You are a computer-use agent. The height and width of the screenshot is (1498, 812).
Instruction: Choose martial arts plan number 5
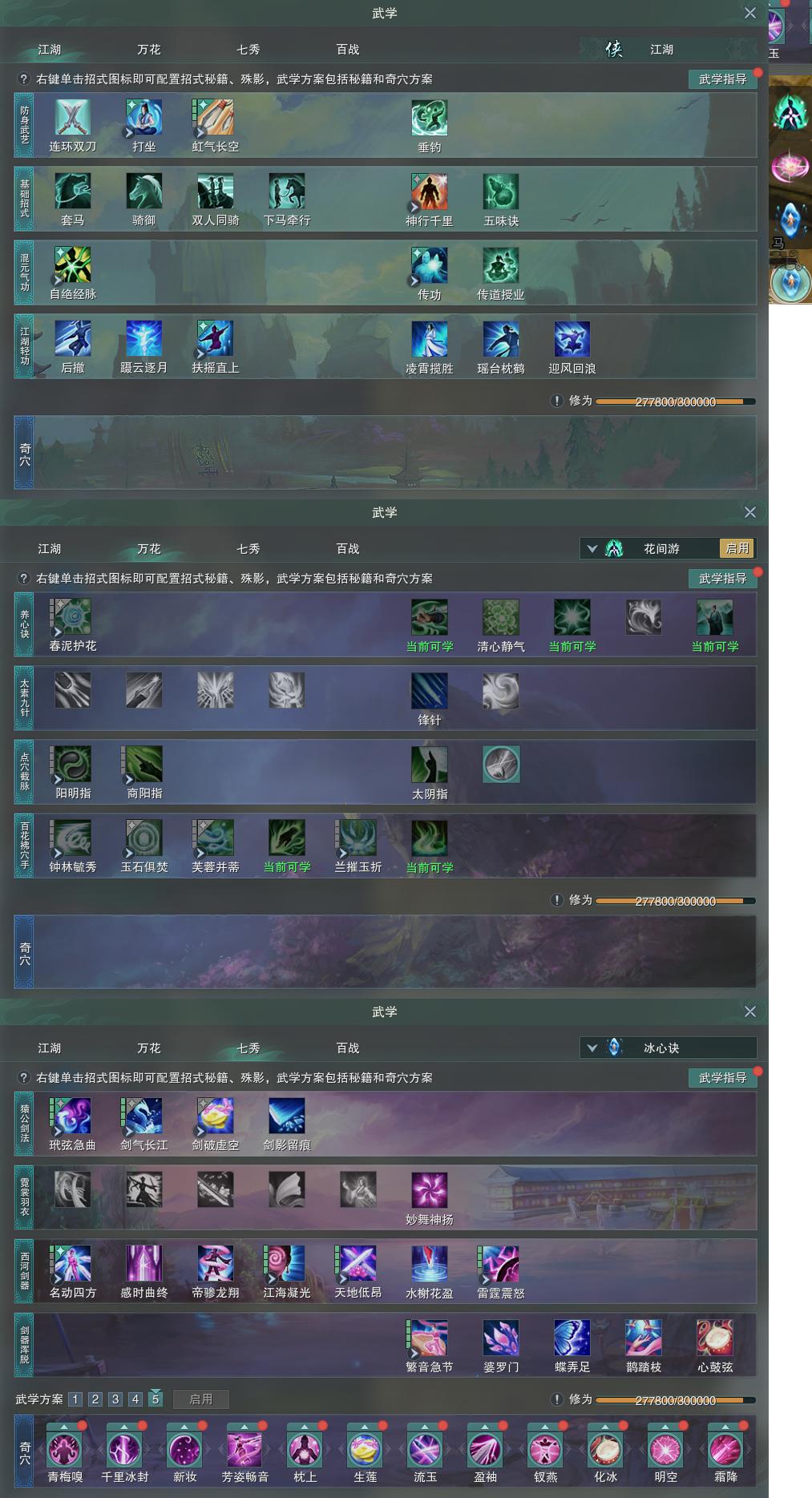pos(156,1399)
